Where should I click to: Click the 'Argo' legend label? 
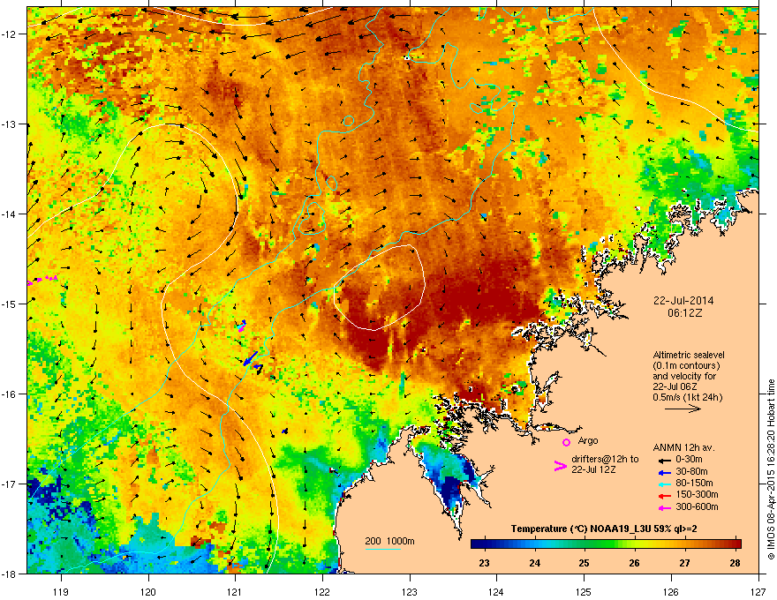coord(588,440)
